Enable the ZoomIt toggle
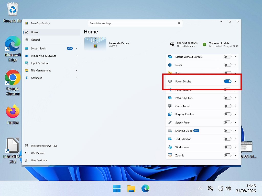 pos(227,155)
